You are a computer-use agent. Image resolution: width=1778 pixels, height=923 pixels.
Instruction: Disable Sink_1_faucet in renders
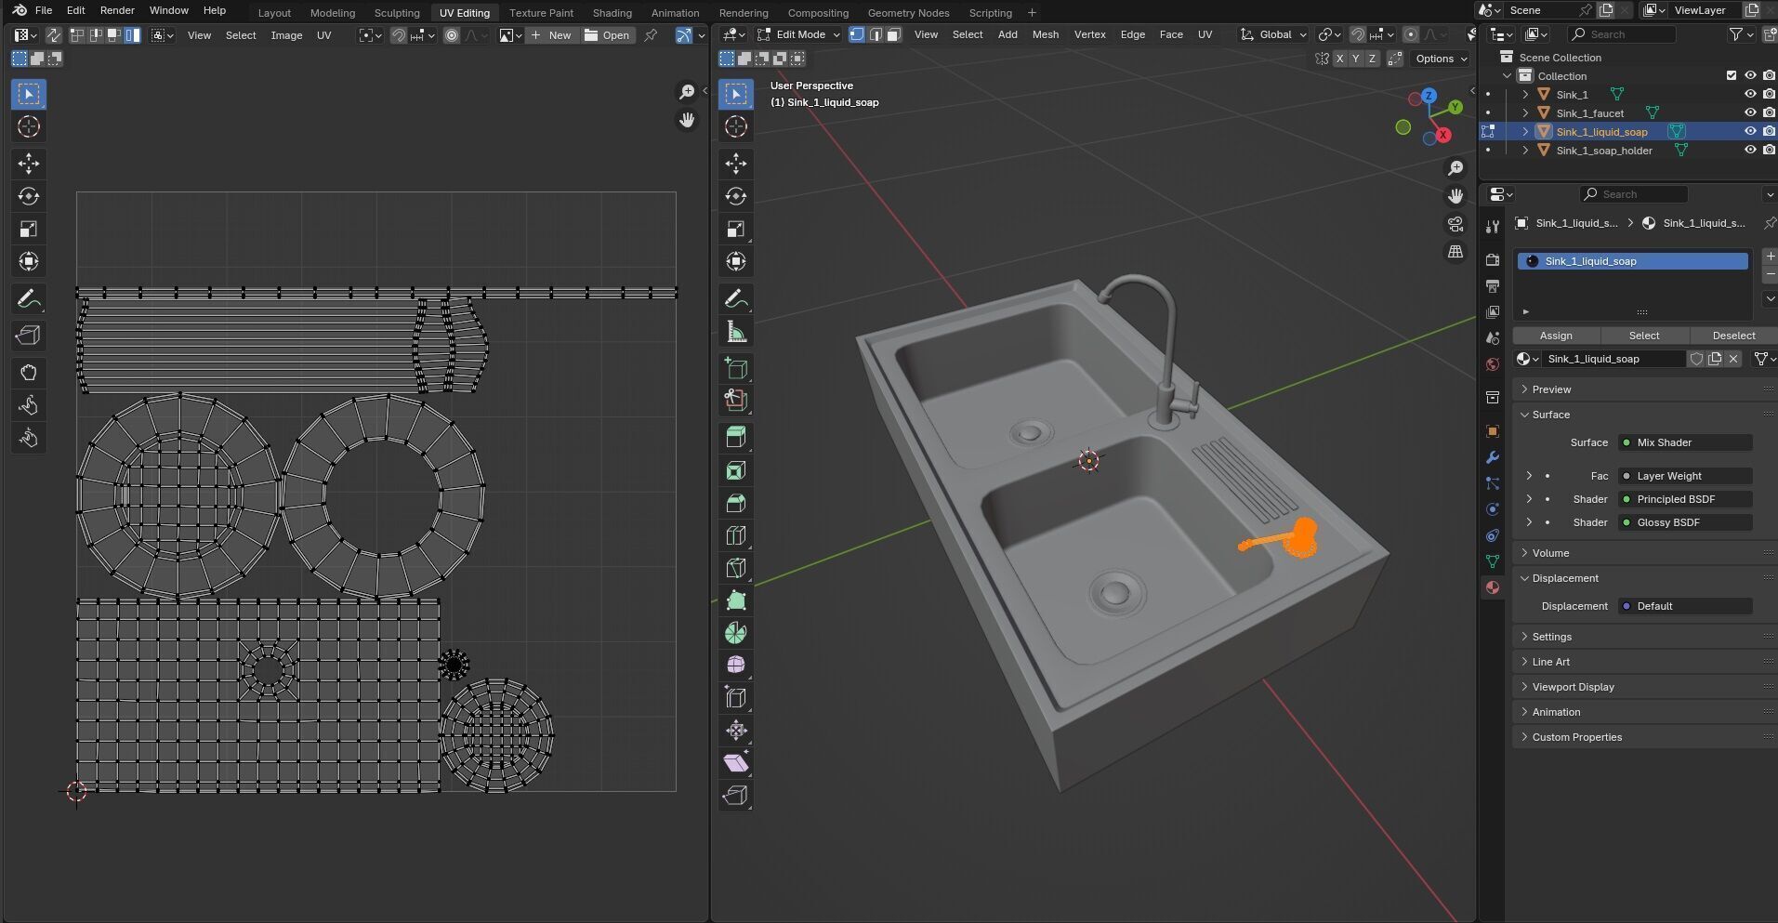tap(1769, 112)
